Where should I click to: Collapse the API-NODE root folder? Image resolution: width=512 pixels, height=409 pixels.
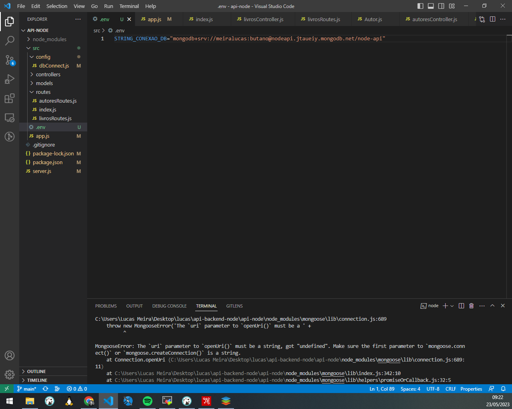click(53, 30)
